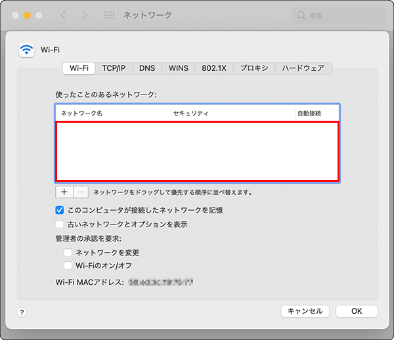Uncheck このコンピュータが接続したネットワークを記憶
Viewport: 394px width, 340px height.
pyautogui.click(x=60, y=211)
